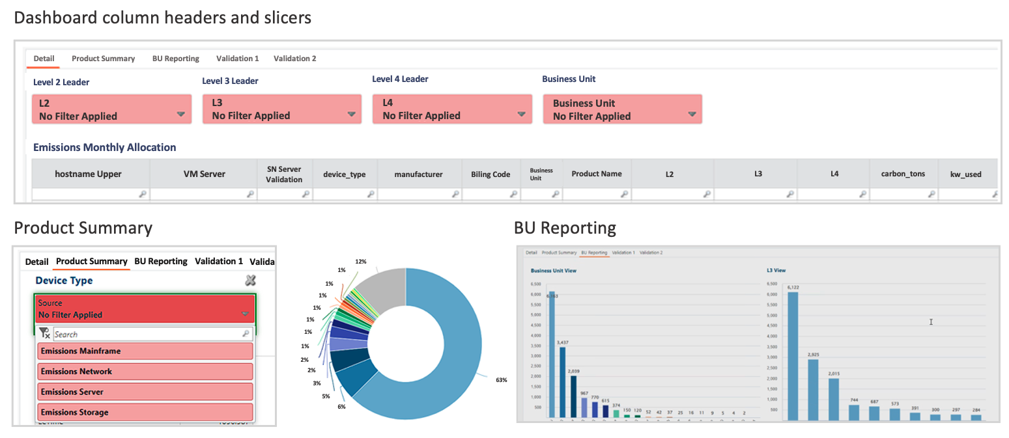Click SN Server Validation column header
1009x438 pixels.
285,174
